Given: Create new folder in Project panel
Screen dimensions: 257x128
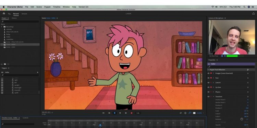Looking at the screenshot, I should (x=5, y=64).
